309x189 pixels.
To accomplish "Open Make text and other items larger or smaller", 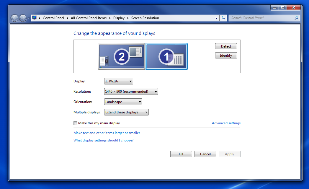I will point(107,133).
